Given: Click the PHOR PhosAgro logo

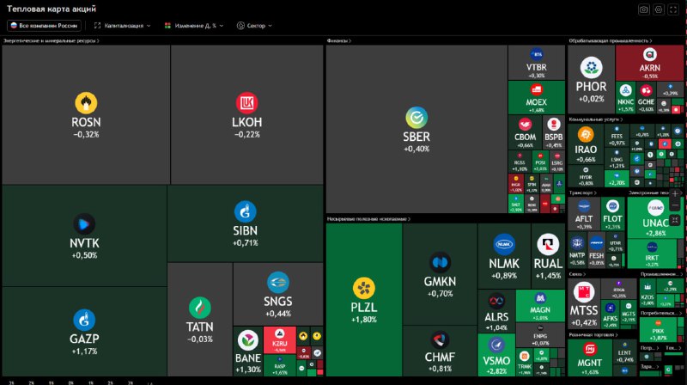Looking at the screenshot, I should click(x=592, y=68).
